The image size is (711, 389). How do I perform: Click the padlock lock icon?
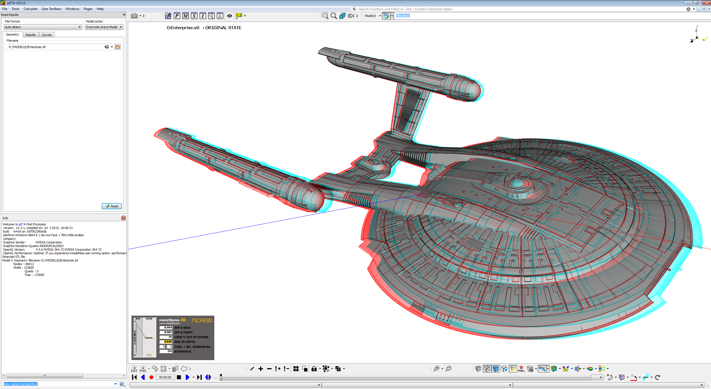314,369
